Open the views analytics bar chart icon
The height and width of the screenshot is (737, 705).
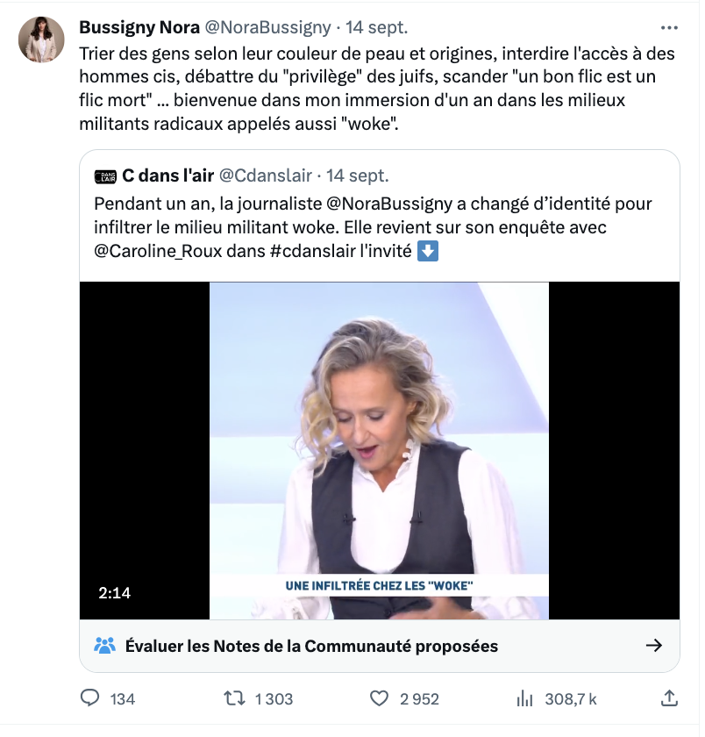click(x=525, y=698)
